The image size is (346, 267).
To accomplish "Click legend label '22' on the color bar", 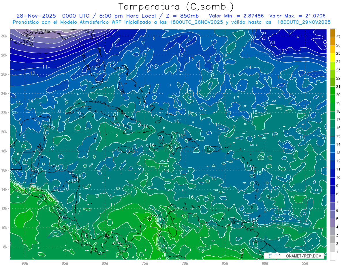I will (x=339, y=78).
